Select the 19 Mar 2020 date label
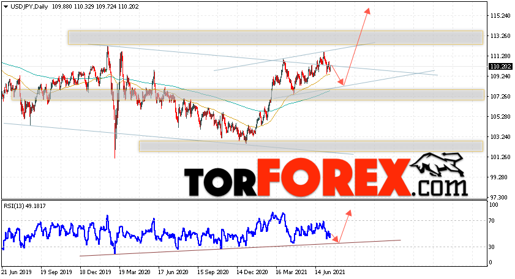Image resolution: width=515 pixels, height=279 pixels. (x=134, y=272)
